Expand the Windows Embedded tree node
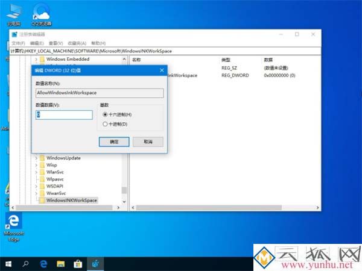The image size is (362, 271). click(36, 59)
